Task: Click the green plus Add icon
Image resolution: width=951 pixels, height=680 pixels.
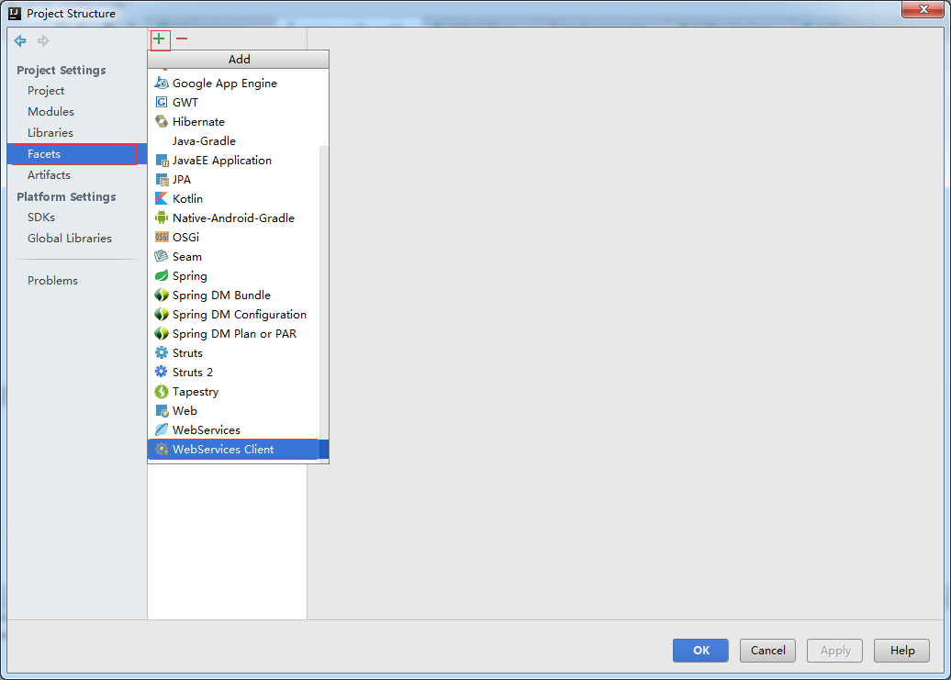Action: point(159,39)
